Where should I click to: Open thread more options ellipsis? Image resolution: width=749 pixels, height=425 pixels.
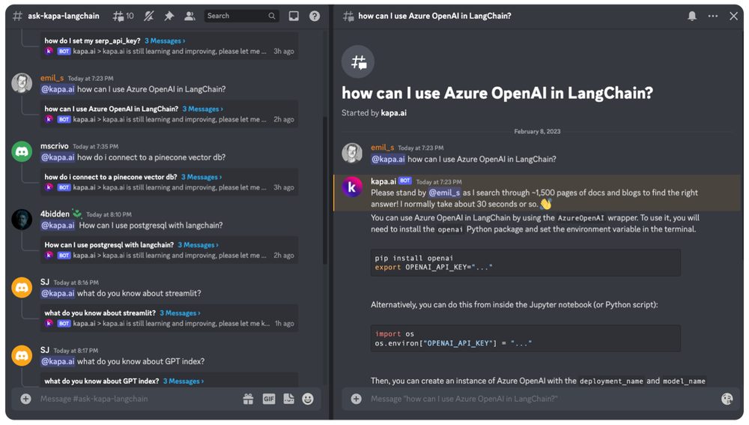pos(713,16)
